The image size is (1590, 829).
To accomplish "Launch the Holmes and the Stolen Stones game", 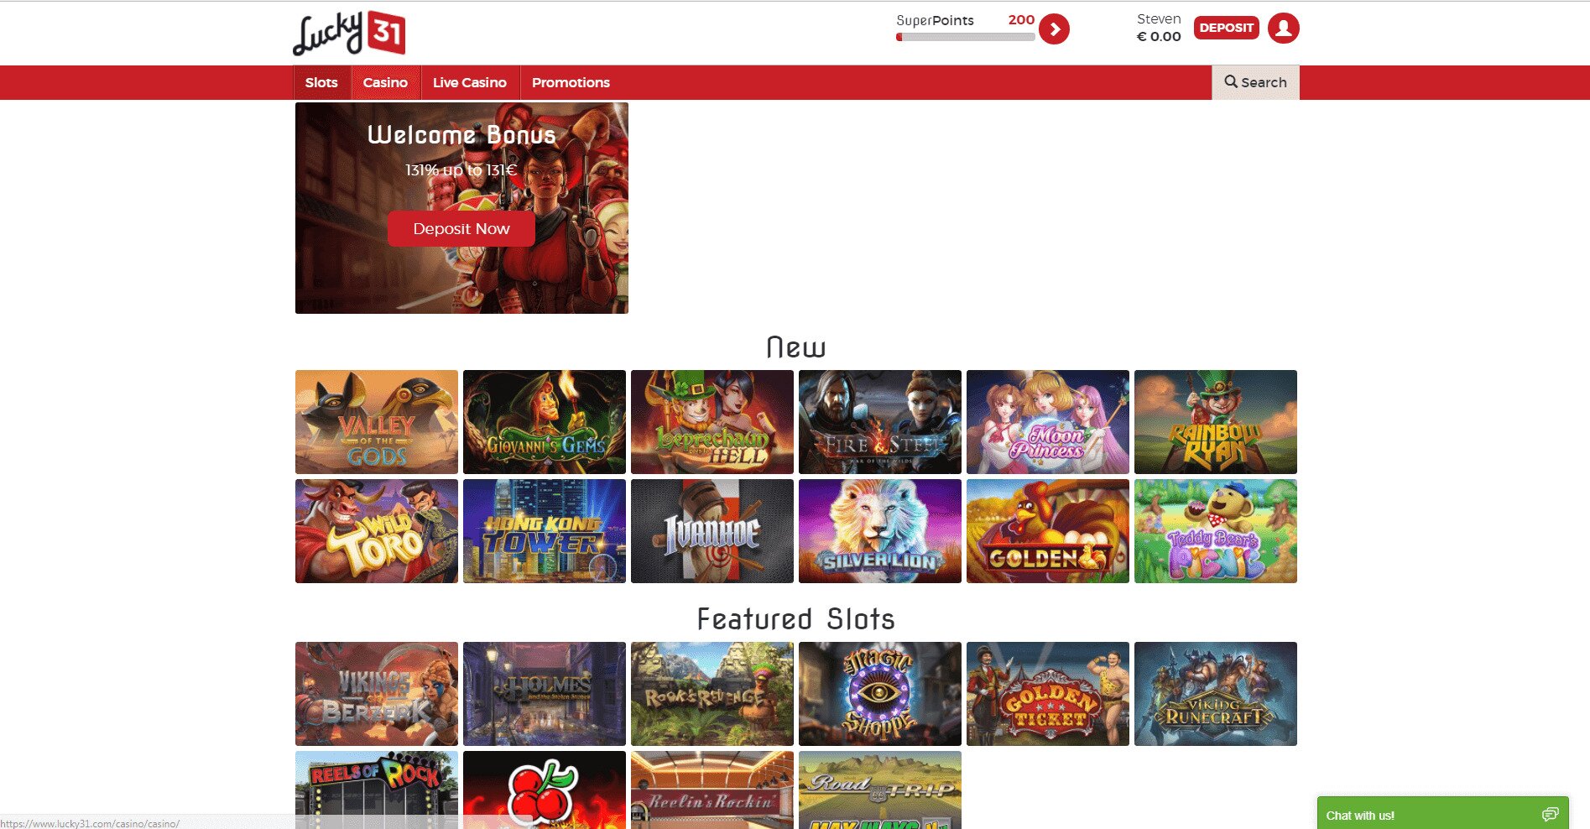I will click(x=545, y=694).
